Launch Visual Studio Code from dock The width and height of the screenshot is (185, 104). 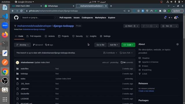(x=5, y=16)
